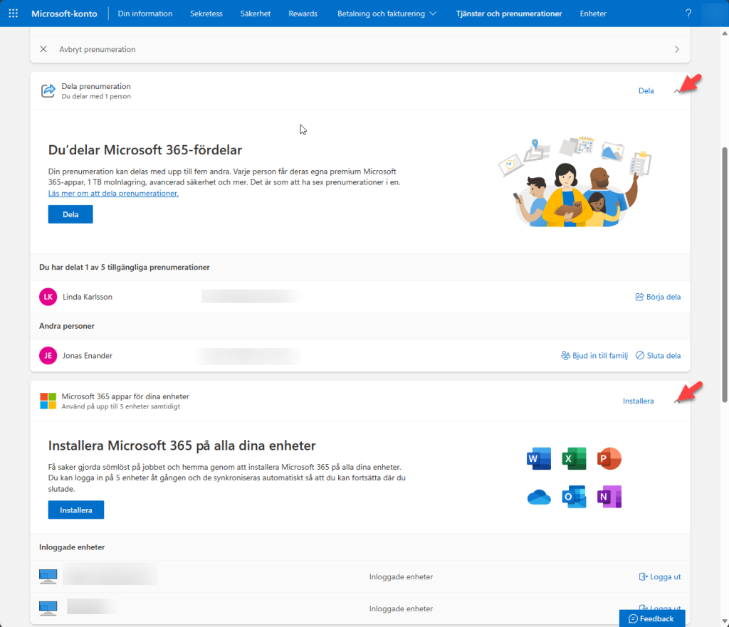Click the Word app icon
The image size is (729, 627).
539,459
